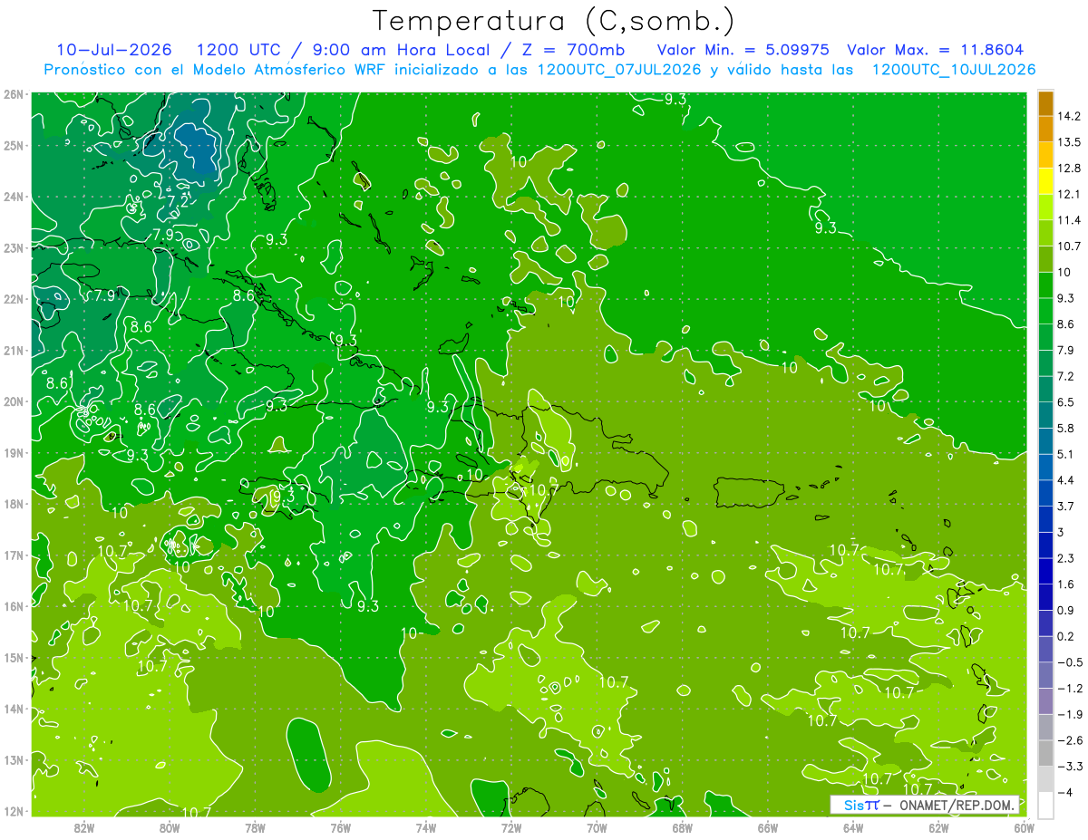Select the date text "10-Jul-2026"
1088x840 pixels.
tap(113, 50)
